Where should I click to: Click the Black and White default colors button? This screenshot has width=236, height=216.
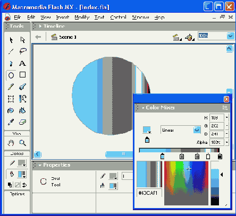[10, 185]
